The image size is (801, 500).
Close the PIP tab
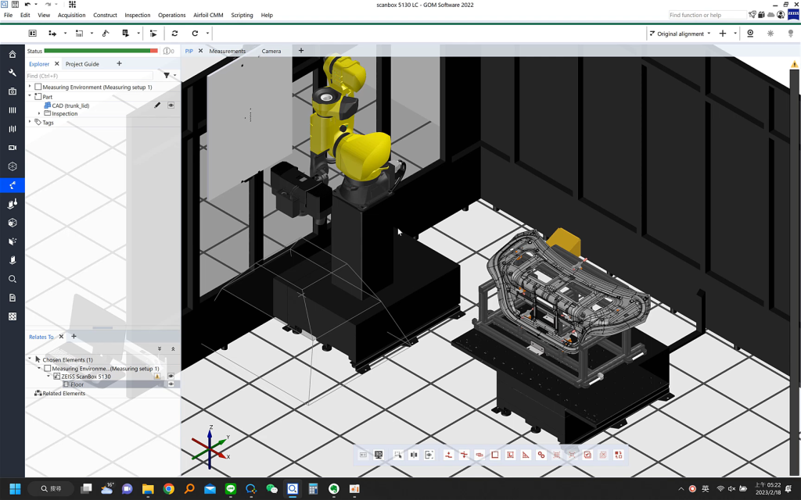pyautogui.click(x=201, y=51)
